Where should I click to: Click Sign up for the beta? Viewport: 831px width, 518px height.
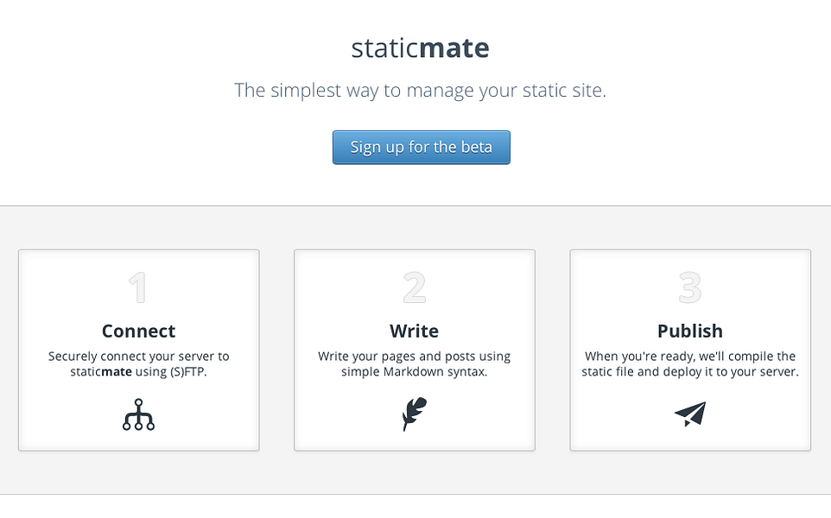coord(421,147)
